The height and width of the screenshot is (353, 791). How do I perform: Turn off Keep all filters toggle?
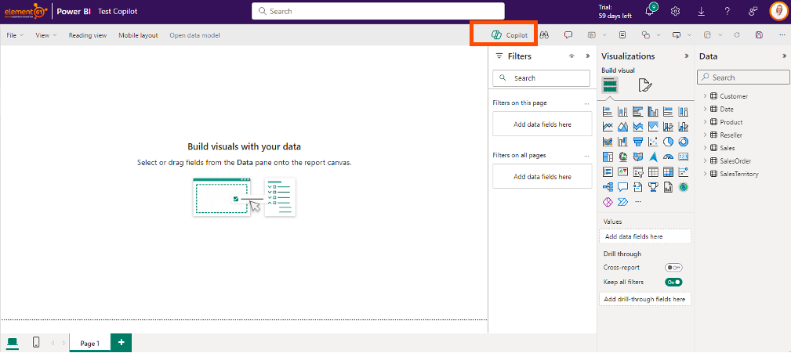(673, 282)
